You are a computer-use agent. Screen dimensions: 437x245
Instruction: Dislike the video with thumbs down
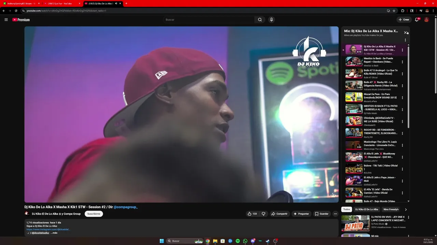click(x=263, y=214)
